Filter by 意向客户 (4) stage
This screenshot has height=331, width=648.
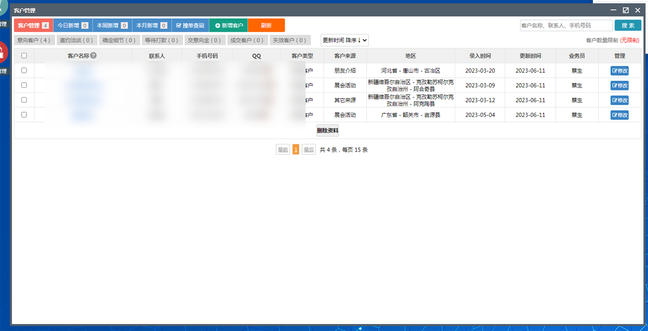click(34, 40)
